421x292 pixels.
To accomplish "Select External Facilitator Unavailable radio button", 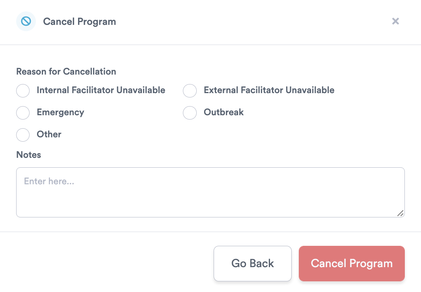I will [x=190, y=91].
